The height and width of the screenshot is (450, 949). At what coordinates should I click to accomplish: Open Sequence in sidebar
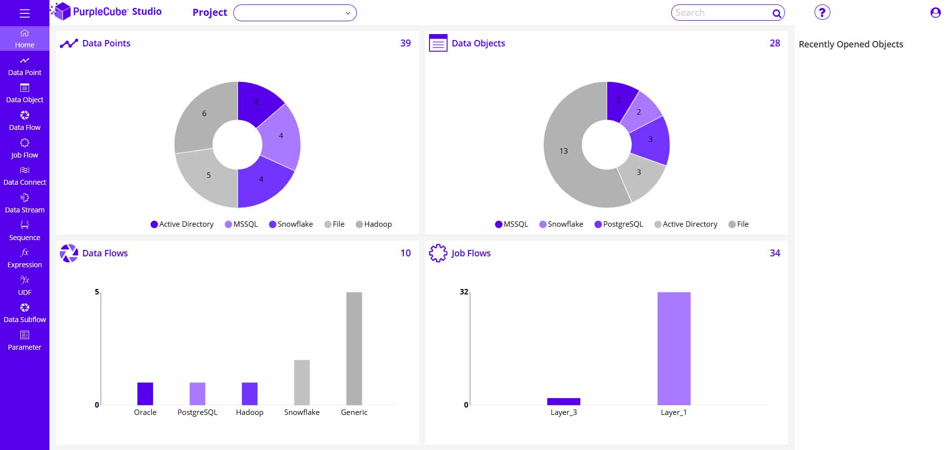[25, 231]
